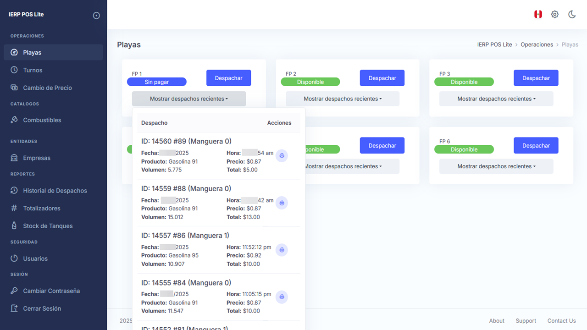Click the Peru flag language icon
Screen dimensions: 587x330
click(x=538, y=14)
